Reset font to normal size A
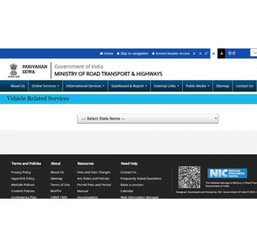257x231 pixels. [200, 53]
